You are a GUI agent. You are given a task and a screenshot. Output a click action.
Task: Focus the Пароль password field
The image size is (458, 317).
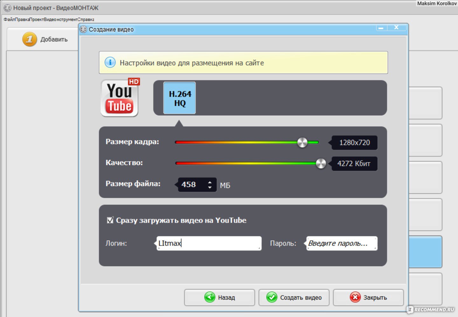[x=342, y=243]
